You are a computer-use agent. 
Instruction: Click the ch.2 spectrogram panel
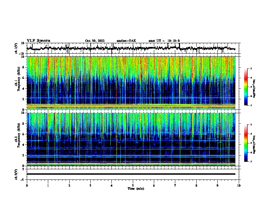tap(131, 139)
